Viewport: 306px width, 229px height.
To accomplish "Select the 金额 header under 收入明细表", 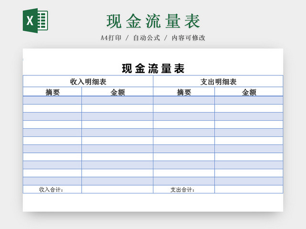I will [117, 92].
